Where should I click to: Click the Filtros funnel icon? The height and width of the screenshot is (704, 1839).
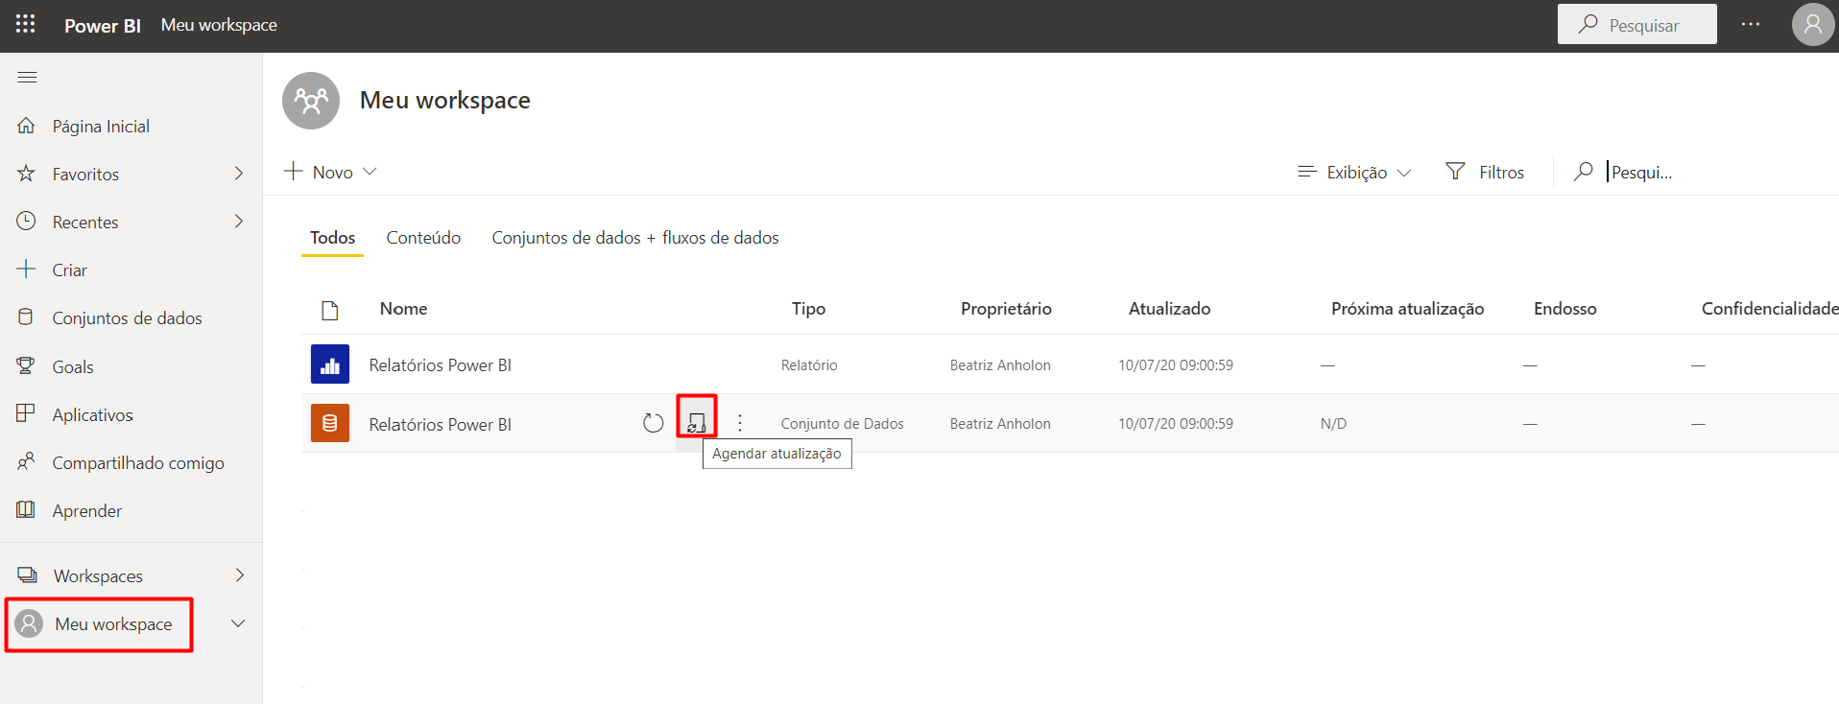point(1456,172)
